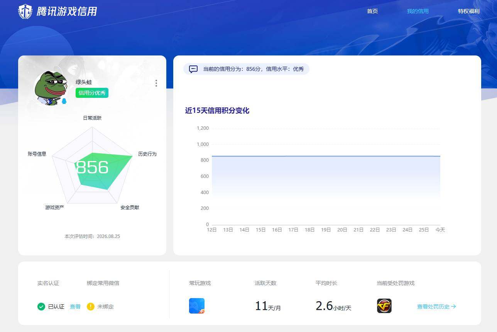The image size is (497, 332).
Task: Click the 2.6小时/天 average duration value
Action: [333, 306]
